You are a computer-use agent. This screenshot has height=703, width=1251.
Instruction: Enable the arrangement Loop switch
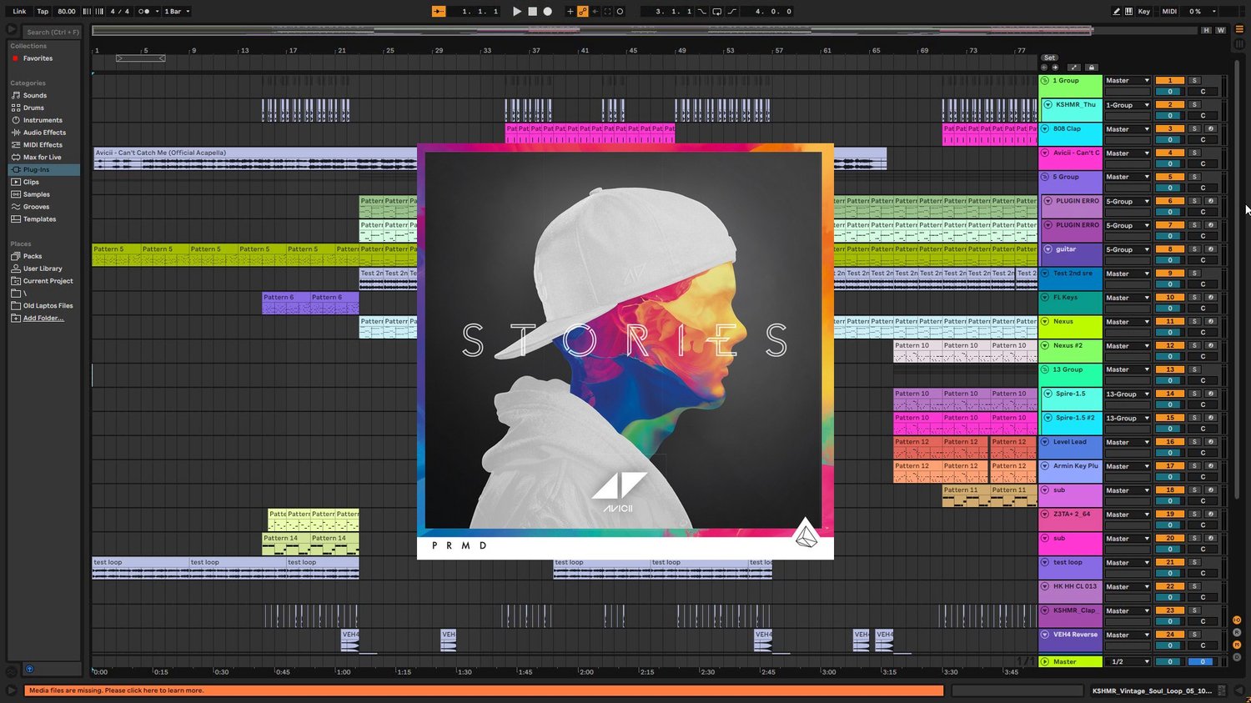(716, 12)
